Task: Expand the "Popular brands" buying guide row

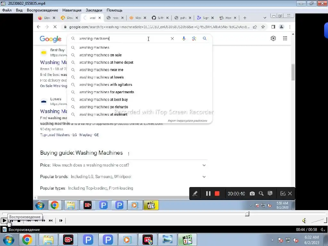Action: tap(123, 177)
